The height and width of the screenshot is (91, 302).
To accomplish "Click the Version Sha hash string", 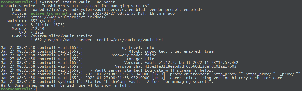I will point(190,67).
